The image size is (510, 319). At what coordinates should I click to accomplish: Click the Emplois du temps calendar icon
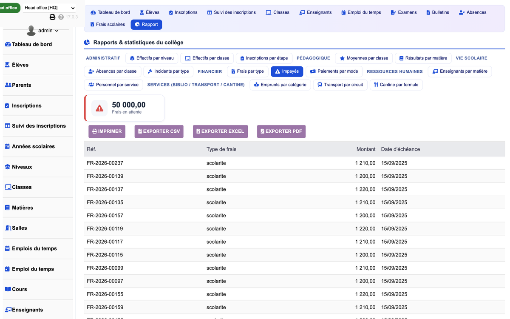pyautogui.click(x=8, y=248)
